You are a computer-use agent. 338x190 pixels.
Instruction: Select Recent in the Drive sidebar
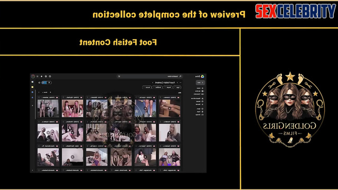(x=200, y=101)
